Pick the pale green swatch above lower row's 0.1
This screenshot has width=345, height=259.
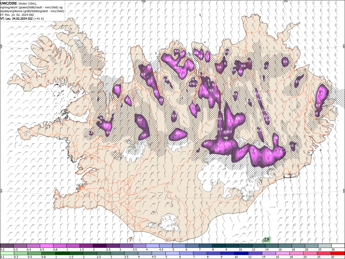pyautogui.click(x=7, y=253)
